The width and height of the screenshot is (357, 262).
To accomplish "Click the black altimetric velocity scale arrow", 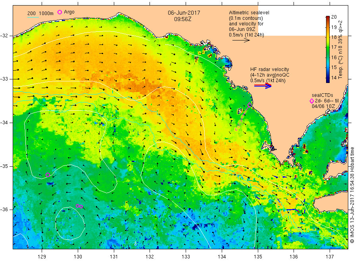I will (241, 40).
